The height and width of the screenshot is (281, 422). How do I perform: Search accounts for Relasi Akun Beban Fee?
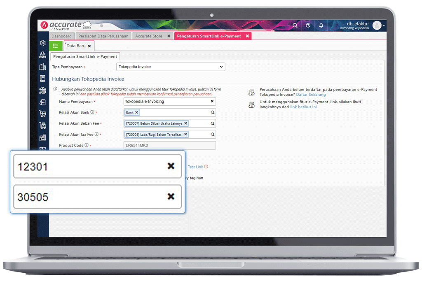tap(212, 123)
